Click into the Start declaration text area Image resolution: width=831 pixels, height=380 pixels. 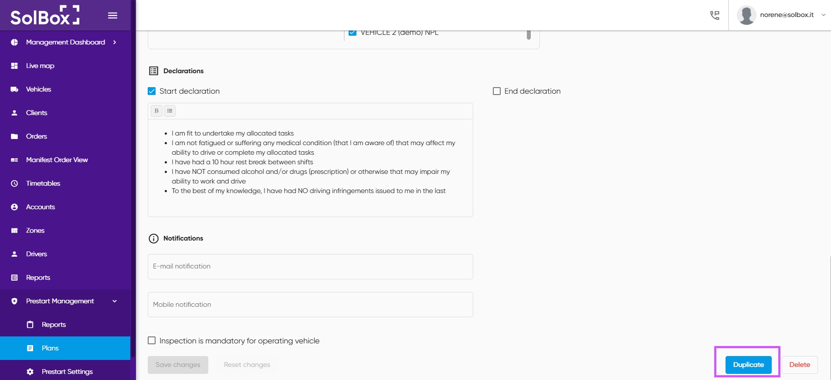310,168
